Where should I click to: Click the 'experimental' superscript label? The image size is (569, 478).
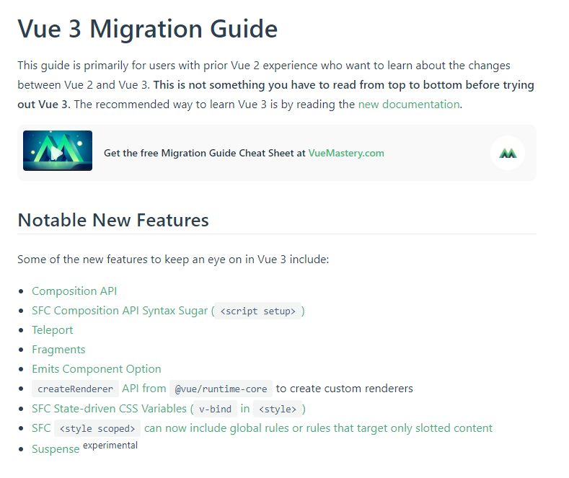pyautogui.click(x=110, y=446)
